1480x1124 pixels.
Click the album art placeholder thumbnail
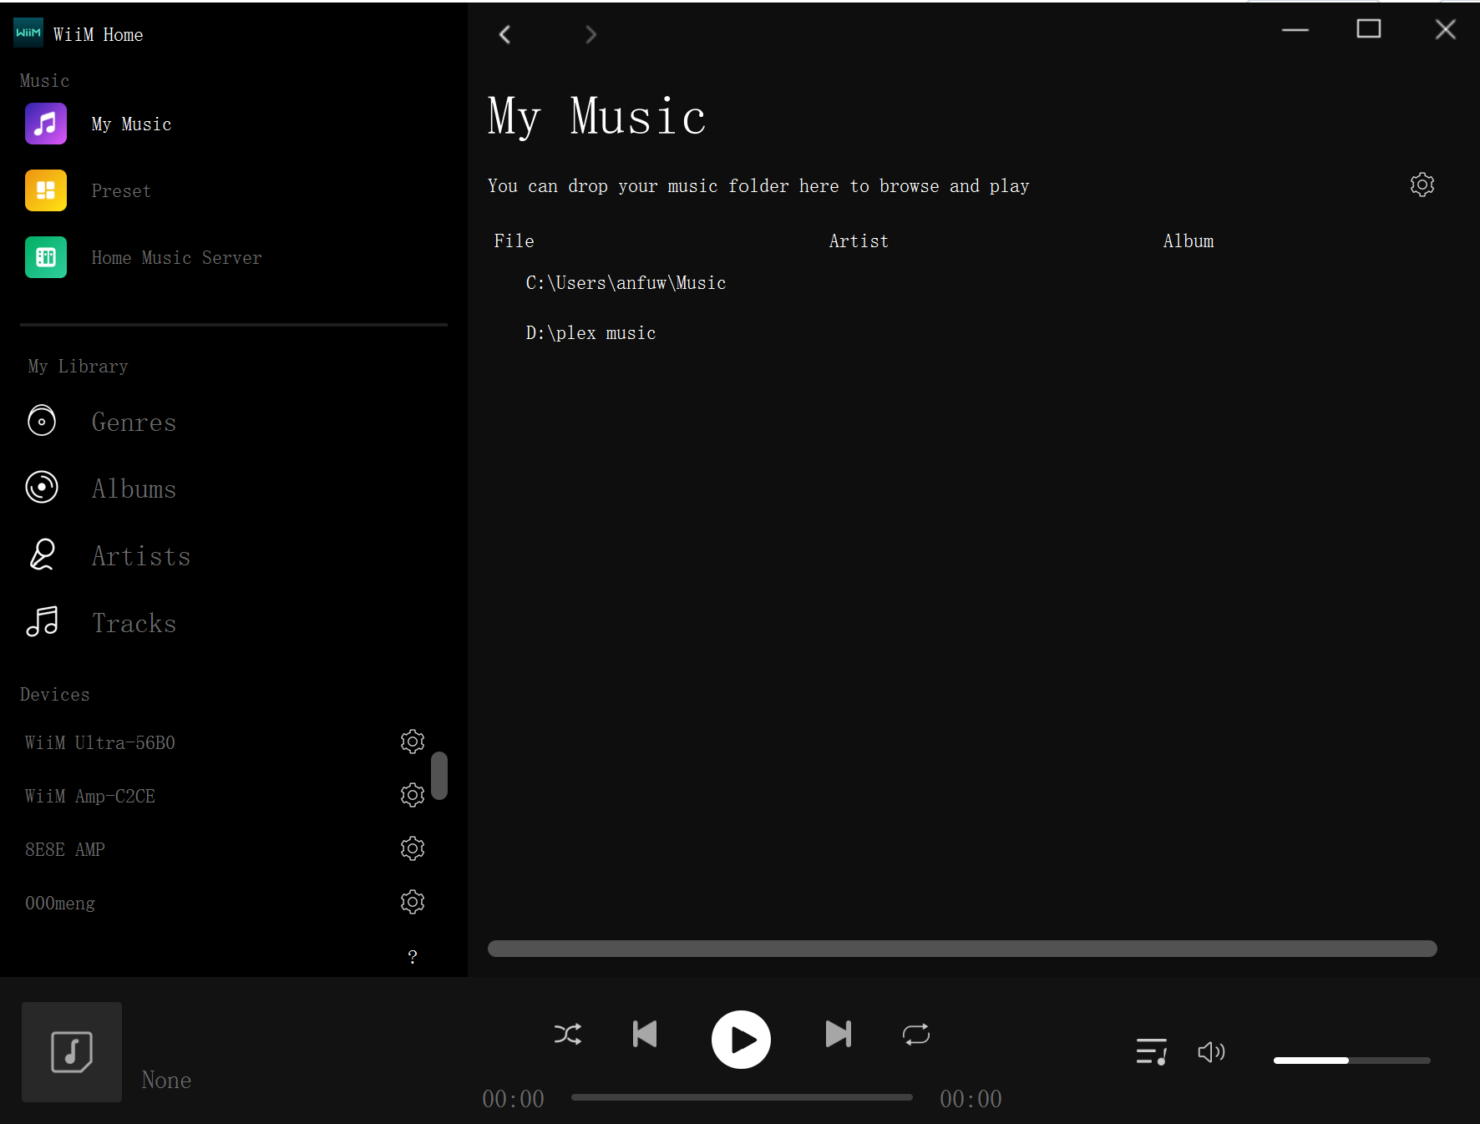click(x=72, y=1052)
